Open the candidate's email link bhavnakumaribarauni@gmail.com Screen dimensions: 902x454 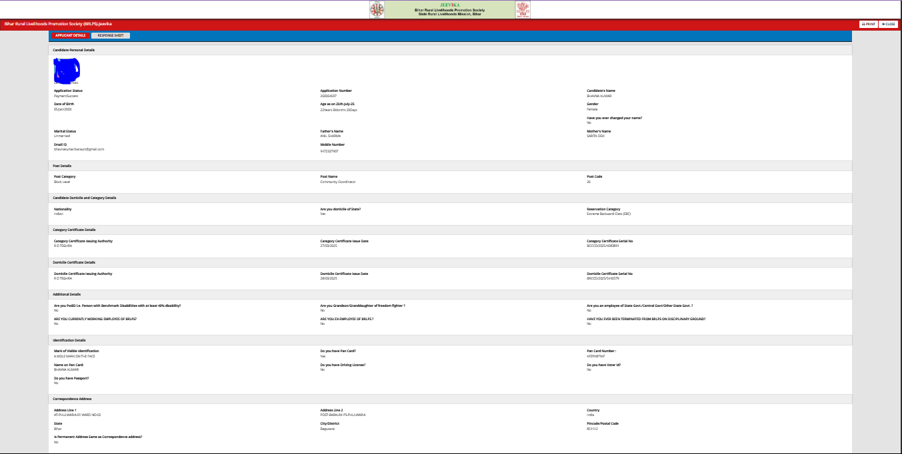tap(77, 149)
